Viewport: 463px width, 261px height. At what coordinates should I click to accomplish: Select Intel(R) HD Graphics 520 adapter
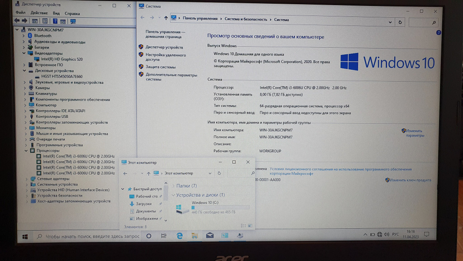click(62, 59)
